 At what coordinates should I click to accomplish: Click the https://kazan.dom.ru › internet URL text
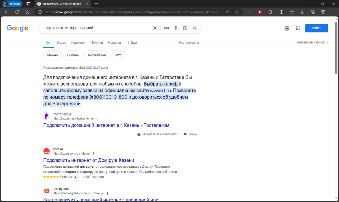click(x=71, y=154)
